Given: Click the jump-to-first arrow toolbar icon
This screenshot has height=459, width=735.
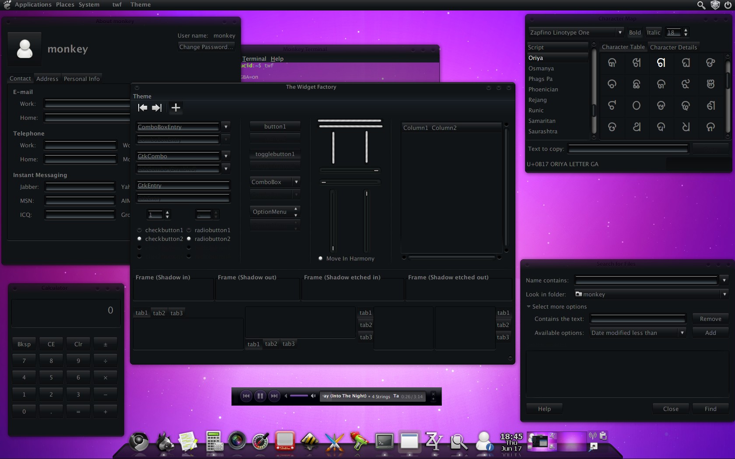Looking at the screenshot, I should pyautogui.click(x=143, y=108).
